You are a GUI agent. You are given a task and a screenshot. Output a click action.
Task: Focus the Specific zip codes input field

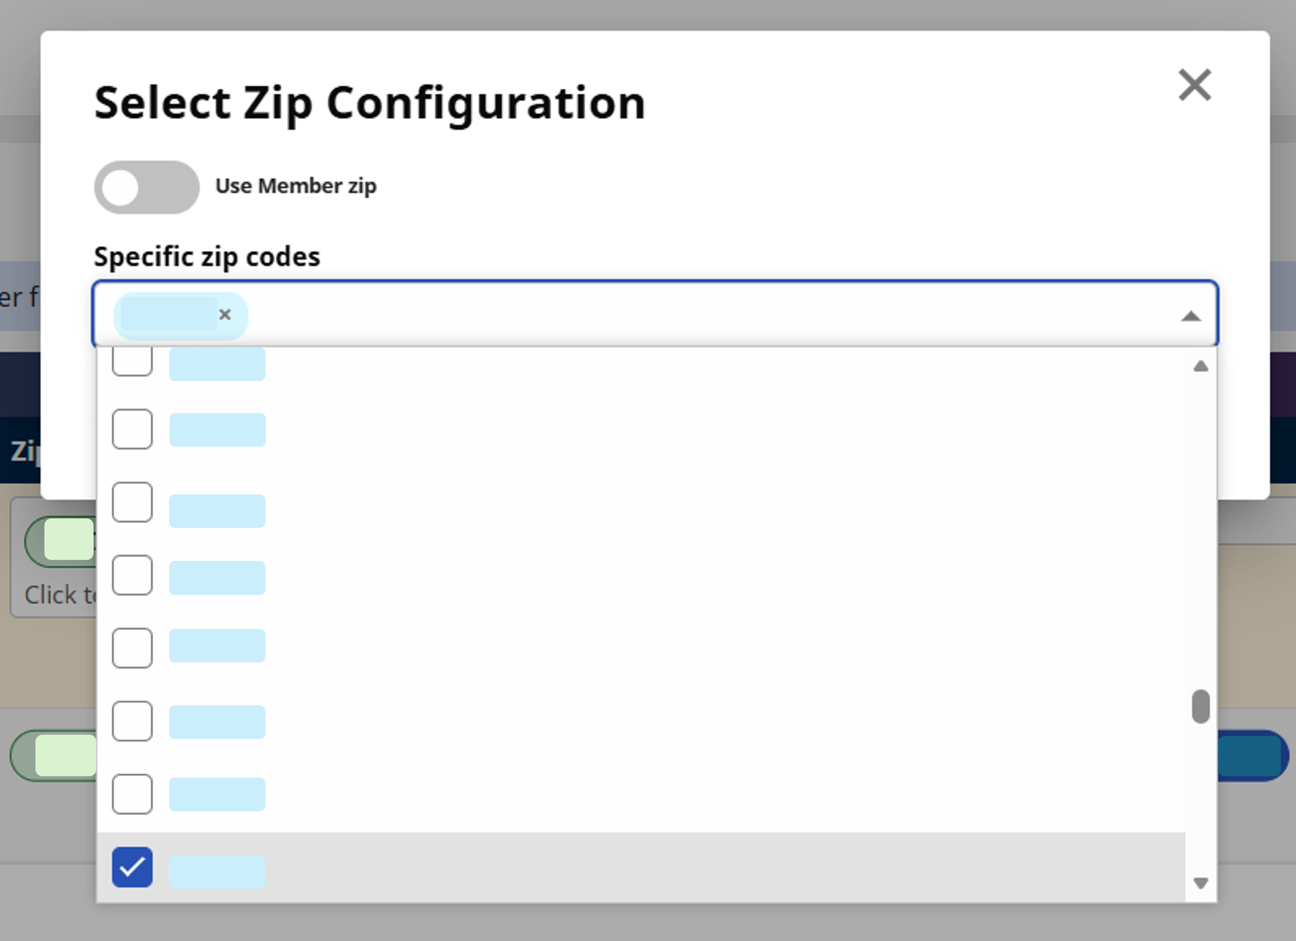click(x=655, y=314)
